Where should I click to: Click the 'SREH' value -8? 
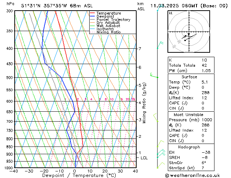(x=205, y=157)
